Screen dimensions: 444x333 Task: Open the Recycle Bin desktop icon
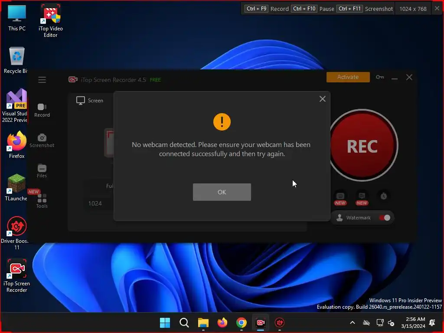[16, 60]
